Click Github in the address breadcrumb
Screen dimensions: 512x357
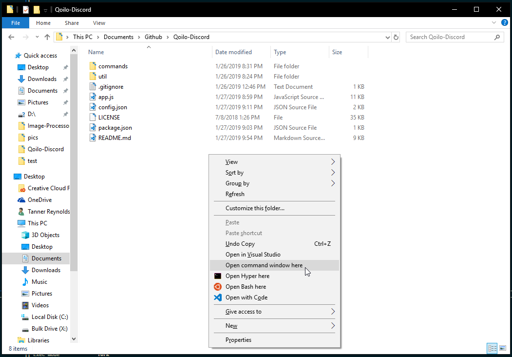pos(153,37)
